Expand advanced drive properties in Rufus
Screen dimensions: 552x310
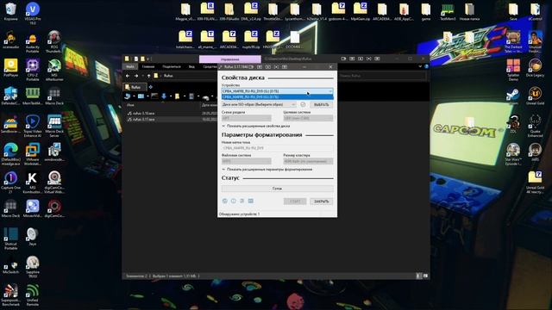point(256,126)
